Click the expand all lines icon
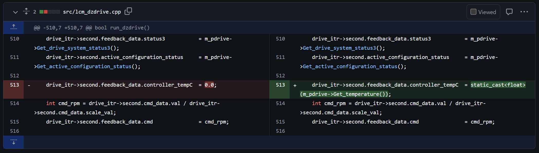The width and height of the screenshot is (539, 153). tap(26, 12)
